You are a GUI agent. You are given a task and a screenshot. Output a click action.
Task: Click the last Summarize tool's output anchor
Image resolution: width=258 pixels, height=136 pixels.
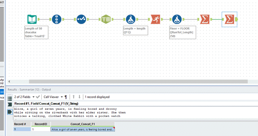click(236, 19)
